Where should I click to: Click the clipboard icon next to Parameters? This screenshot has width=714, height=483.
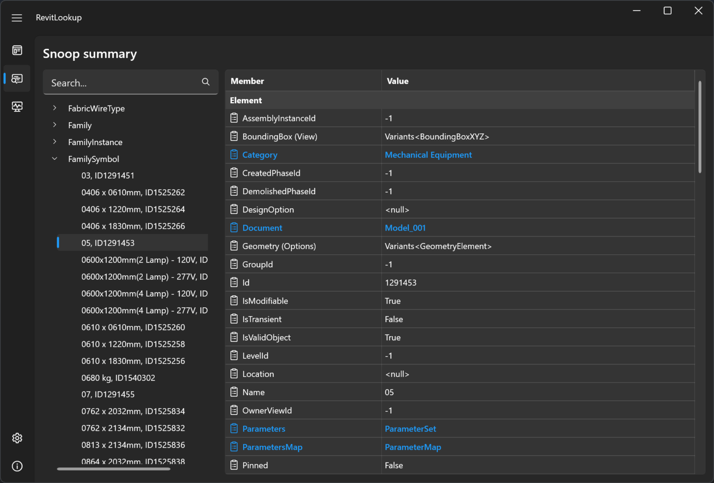pos(234,428)
